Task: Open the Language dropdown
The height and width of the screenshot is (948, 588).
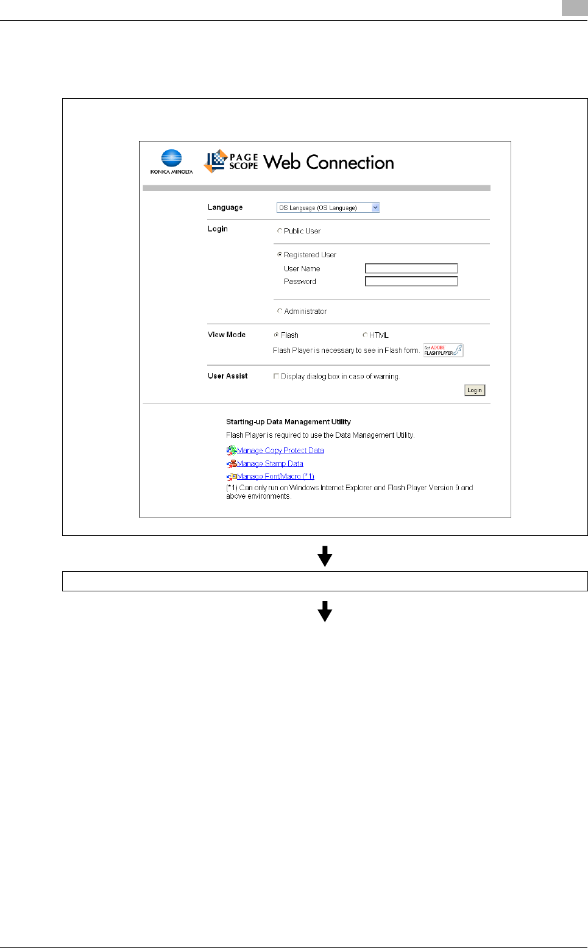Action: [328, 208]
